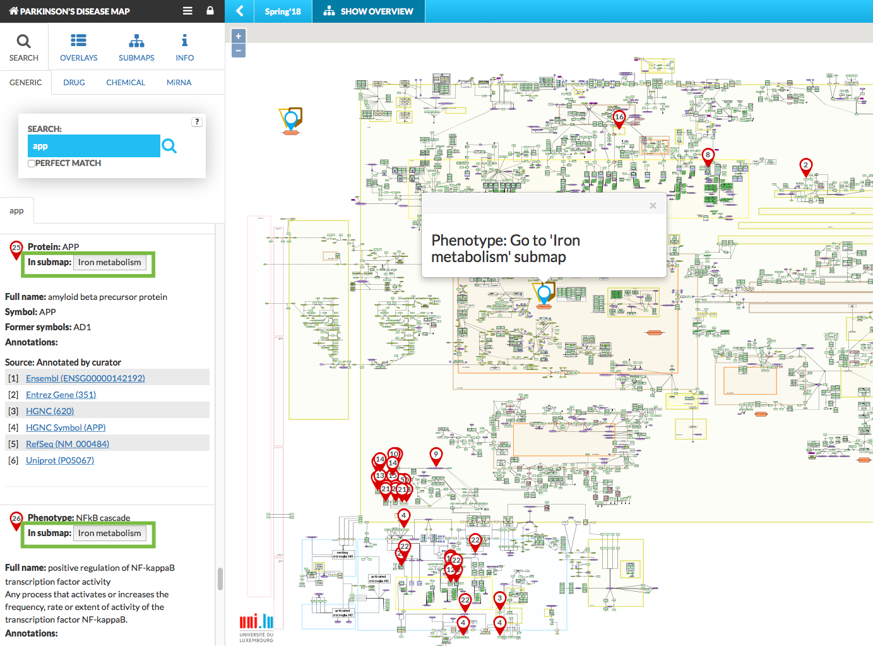
Task: Toggle the lock icon in header
Action: tap(210, 11)
